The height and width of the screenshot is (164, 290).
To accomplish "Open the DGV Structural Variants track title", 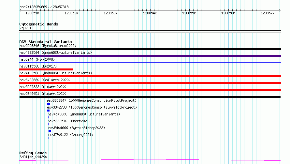I will (x=46, y=42).
